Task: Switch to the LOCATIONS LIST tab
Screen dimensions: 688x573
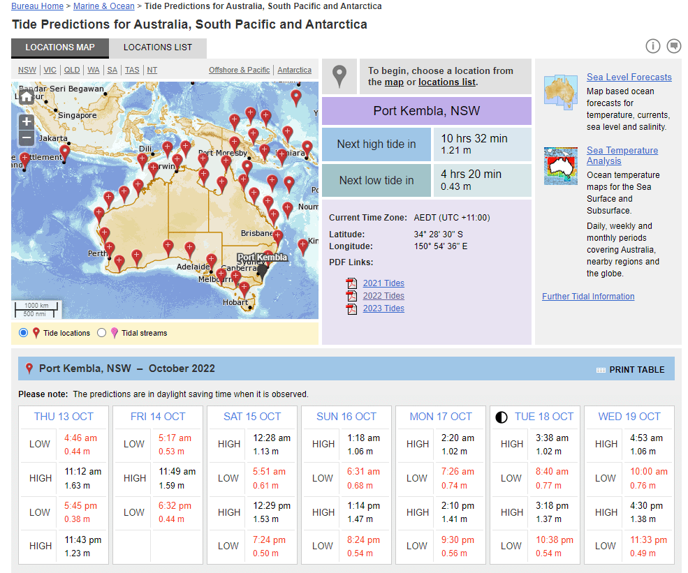Action: (158, 47)
